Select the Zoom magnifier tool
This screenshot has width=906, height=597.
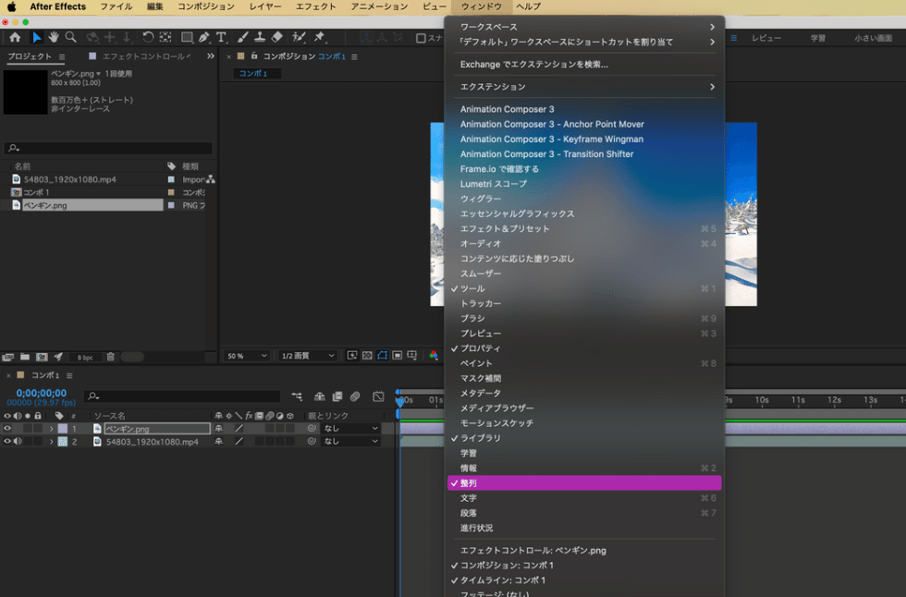pos(70,37)
